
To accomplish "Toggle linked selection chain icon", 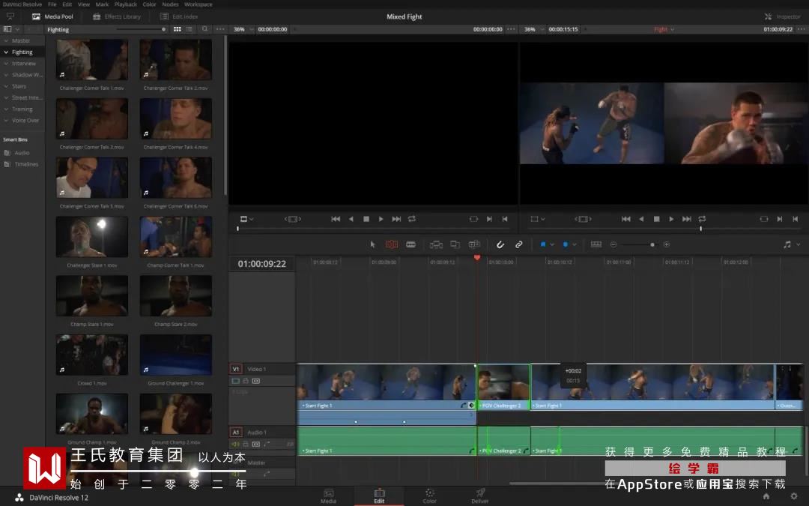I will pos(518,244).
